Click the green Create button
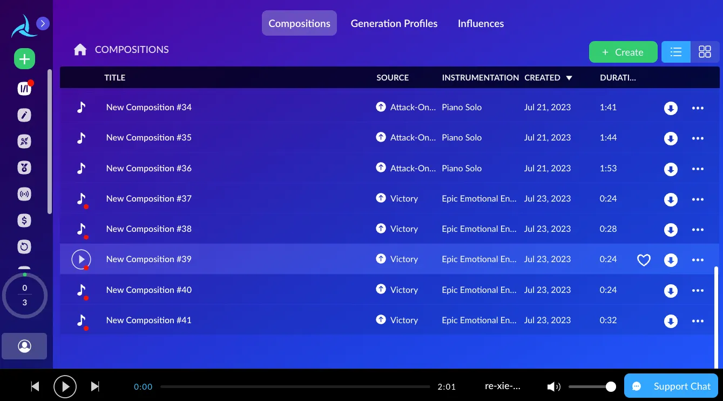The width and height of the screenshot is (723, 401). coord(623,52)
